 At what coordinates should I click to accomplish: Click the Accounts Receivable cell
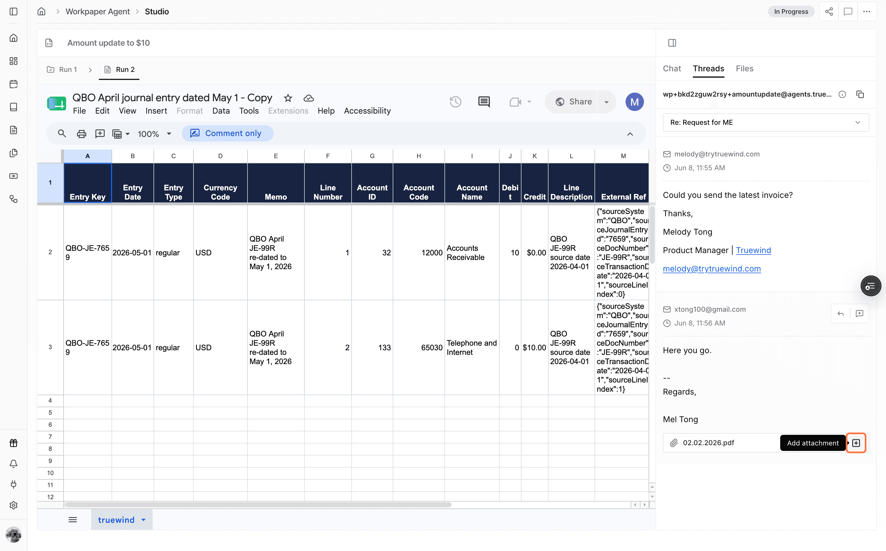472,252
